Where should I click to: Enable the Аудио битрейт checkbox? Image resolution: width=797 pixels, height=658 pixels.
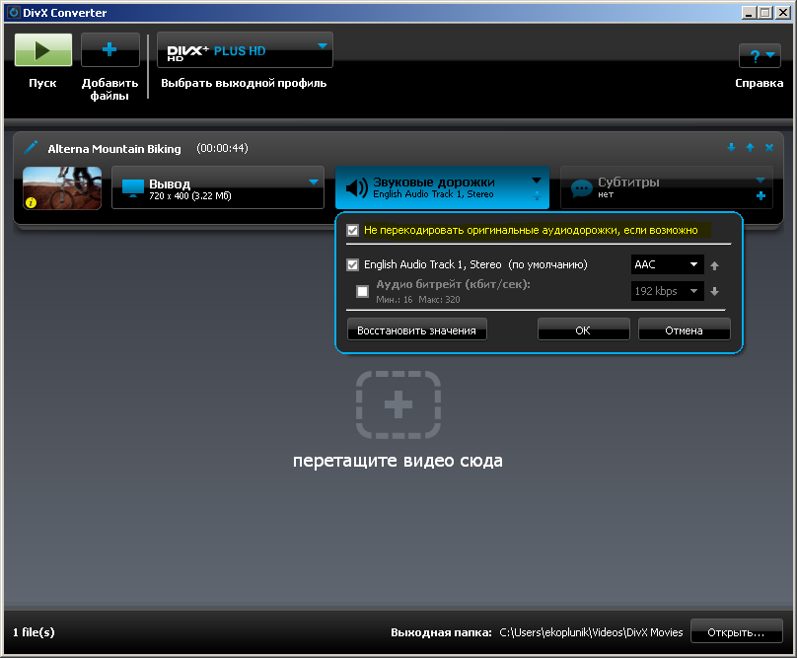tap(362, 291)
